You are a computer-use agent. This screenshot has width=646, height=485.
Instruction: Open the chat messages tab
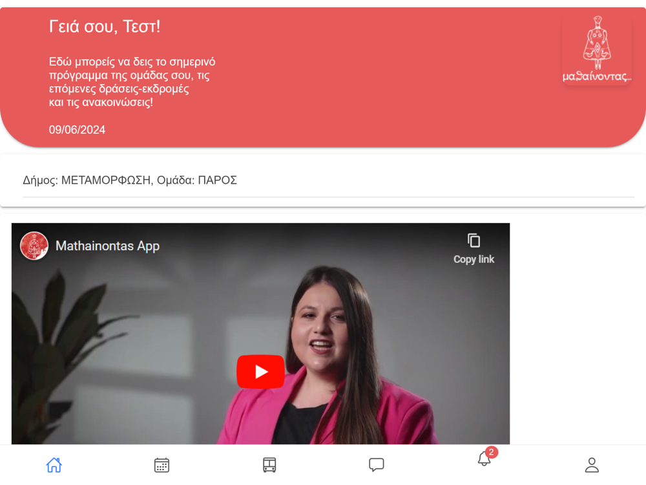pyautogui.click(x=377, y=465)
